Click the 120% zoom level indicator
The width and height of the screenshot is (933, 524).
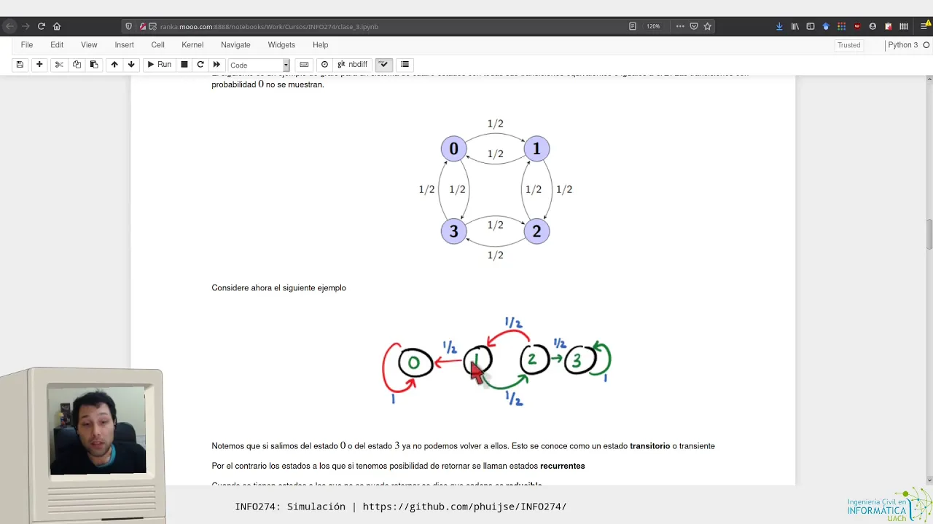653,26
